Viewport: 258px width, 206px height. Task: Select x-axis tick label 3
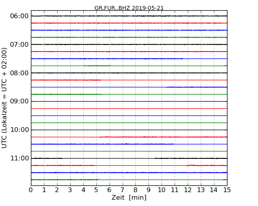[70, 190]
